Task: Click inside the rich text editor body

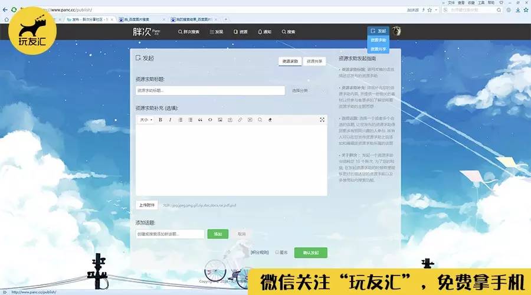Action: click(x=231, y=160)
